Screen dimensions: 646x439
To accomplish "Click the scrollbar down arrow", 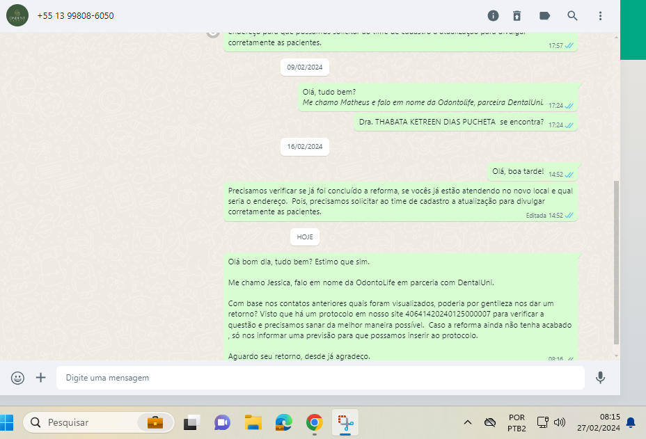I will coord(616,356).
